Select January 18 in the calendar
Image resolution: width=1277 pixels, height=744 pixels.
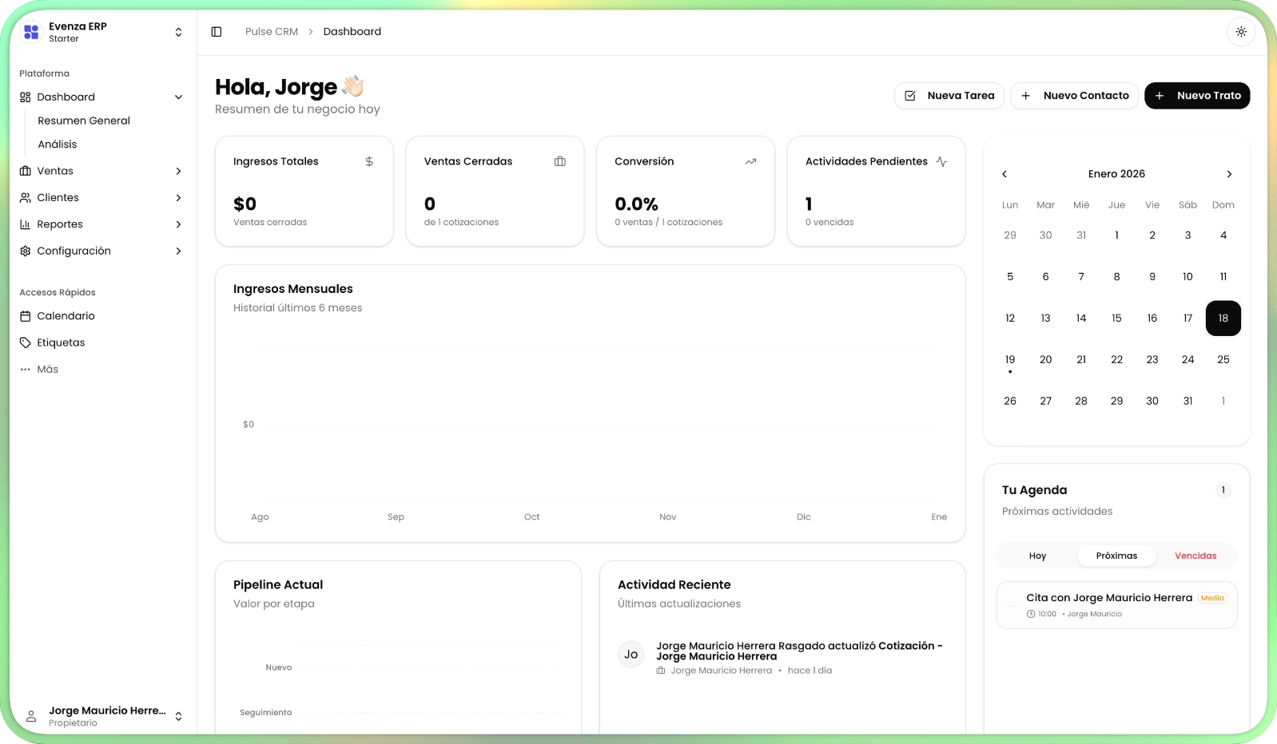click(x=1223, y=319)
